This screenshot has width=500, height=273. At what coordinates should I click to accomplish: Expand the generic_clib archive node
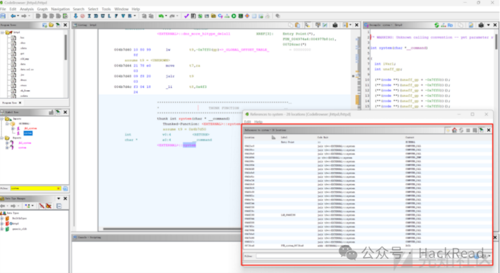[2, 229]
